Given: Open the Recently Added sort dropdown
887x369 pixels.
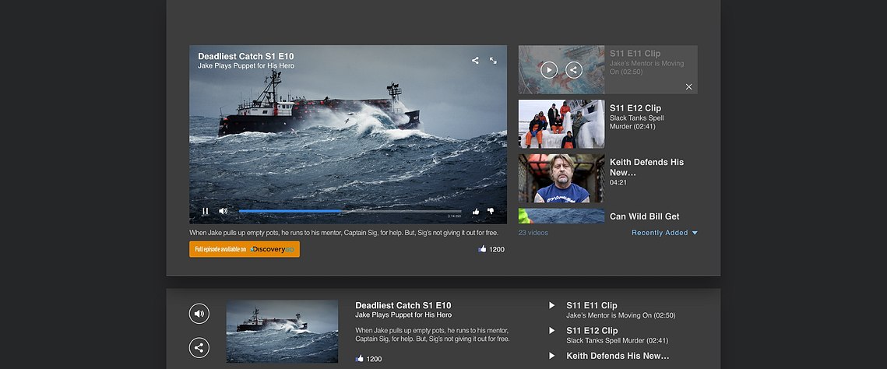Looking at the screenshot, I should pos(665,233).
